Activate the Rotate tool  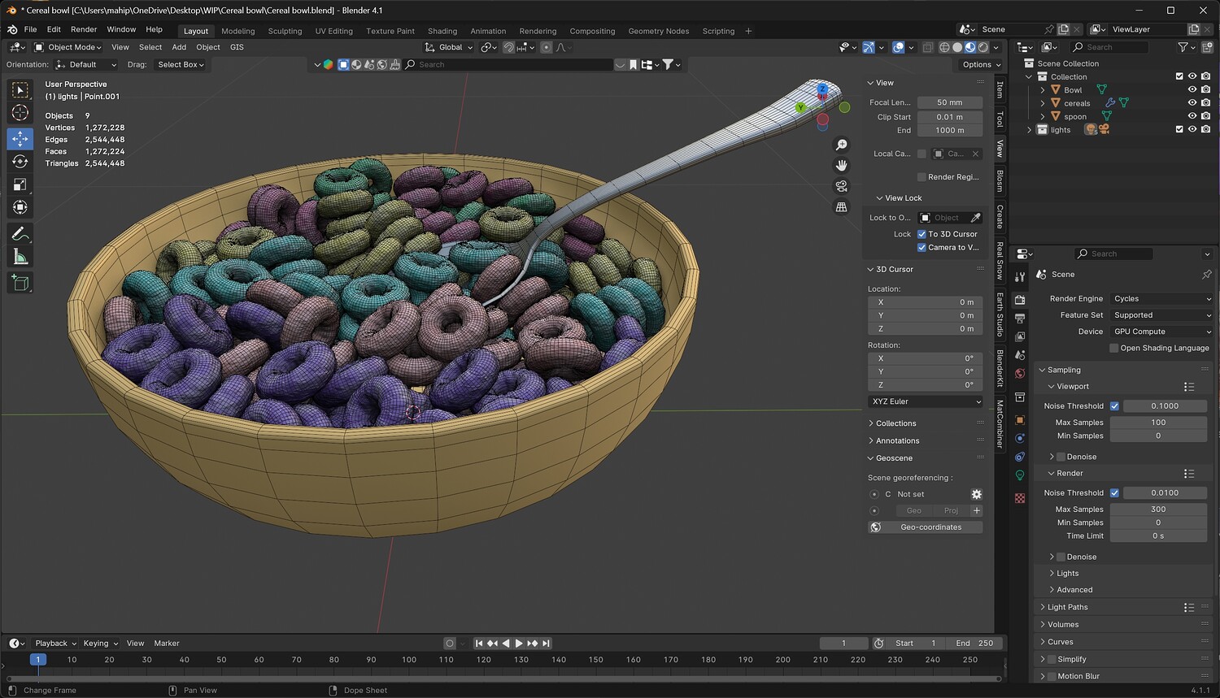coord(20,162)
